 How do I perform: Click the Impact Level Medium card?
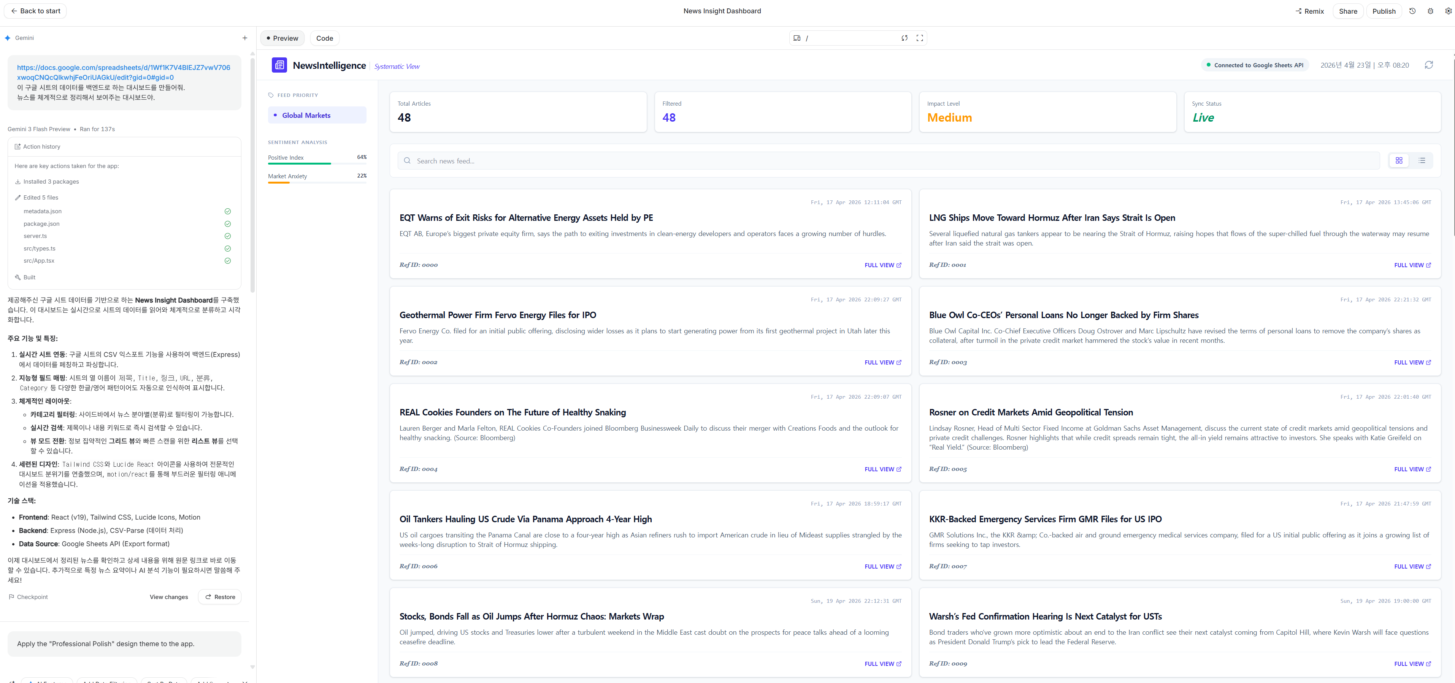click(x=1047, y=113)
